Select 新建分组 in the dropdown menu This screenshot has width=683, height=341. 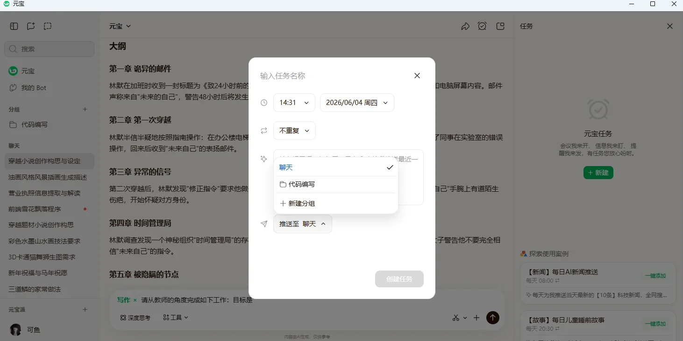pyautogui.click(x=336, y=203)
